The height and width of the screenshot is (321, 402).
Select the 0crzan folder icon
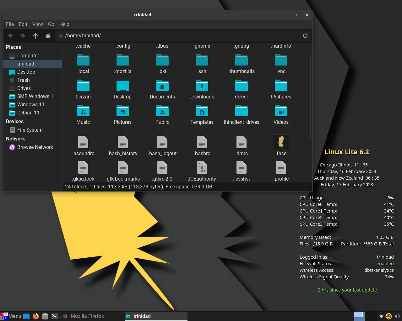[83, 85]
